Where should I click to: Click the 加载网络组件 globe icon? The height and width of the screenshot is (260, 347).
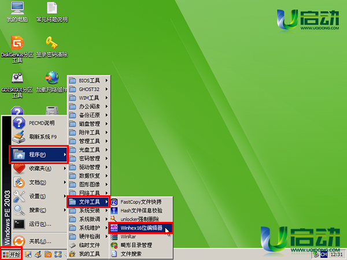pos(52,82)
